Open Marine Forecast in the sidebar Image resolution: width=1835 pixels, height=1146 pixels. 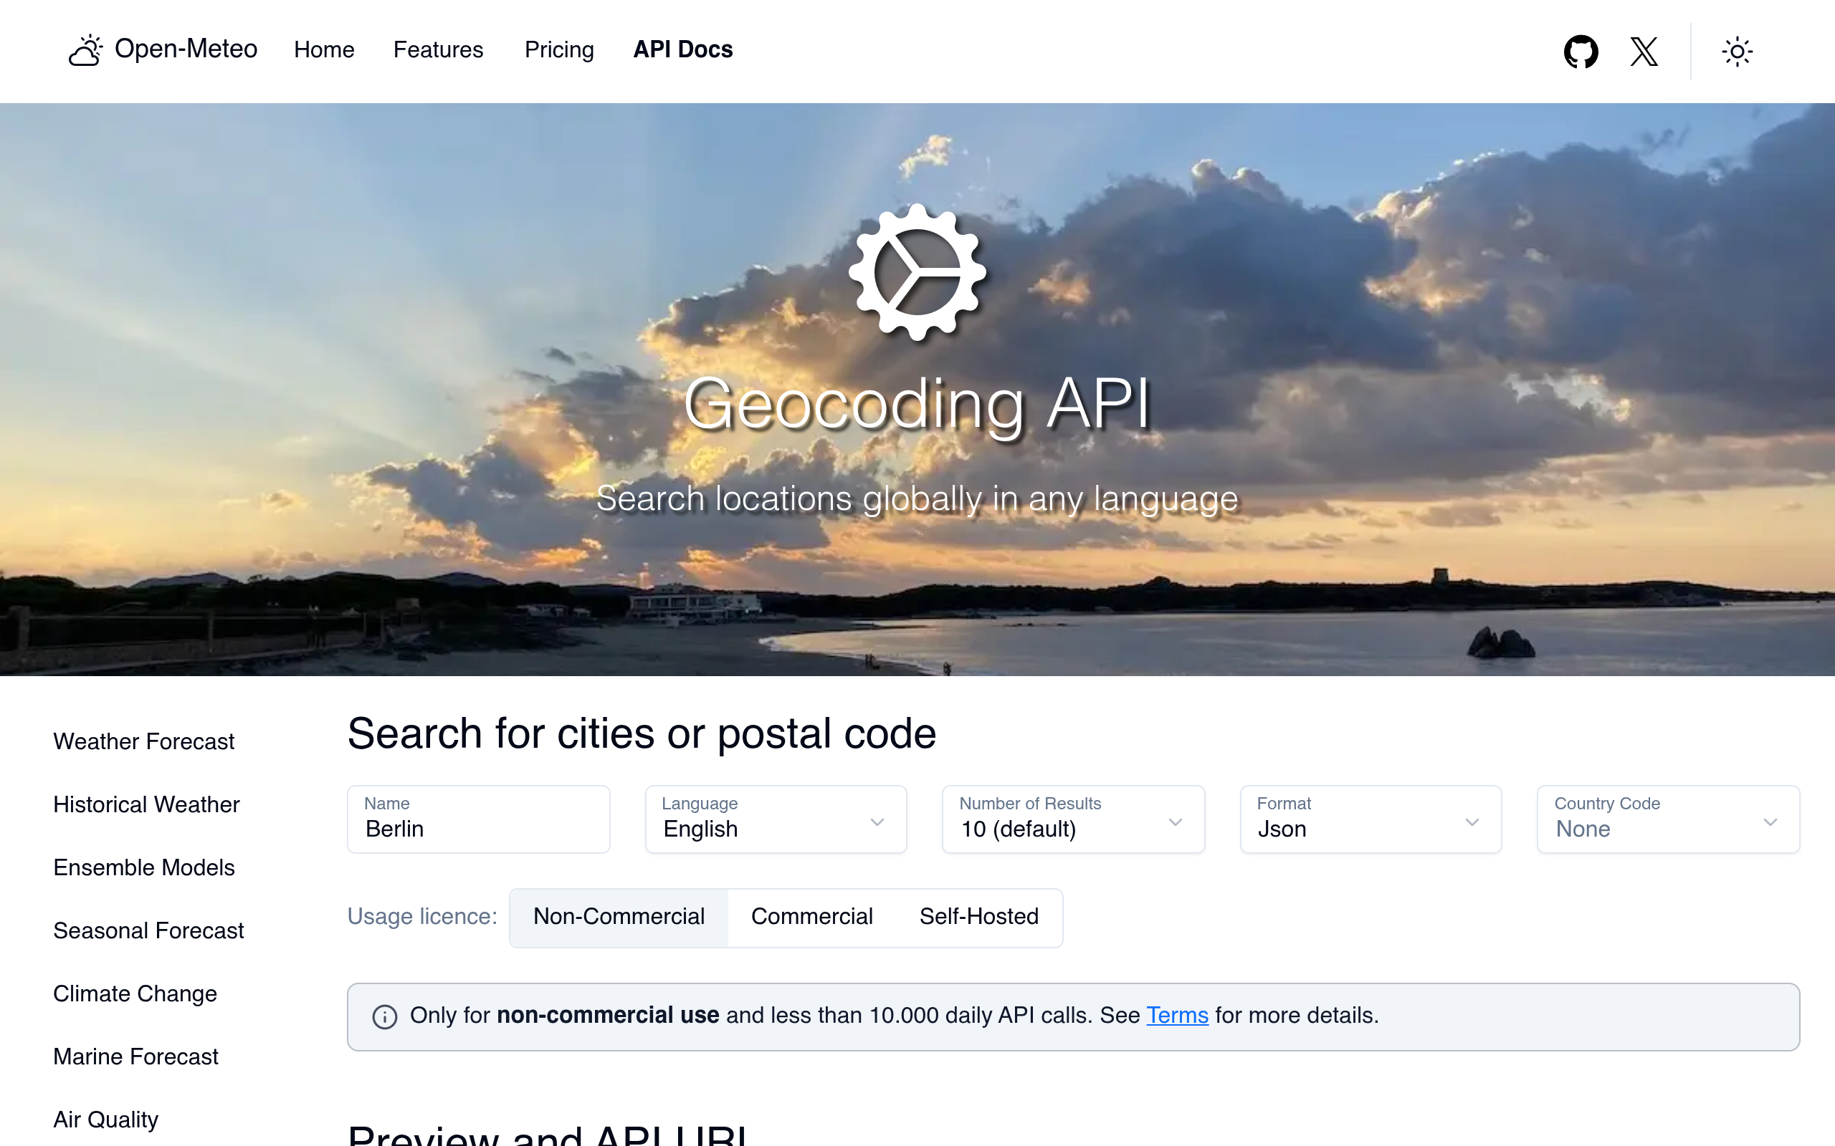click(135, 1056)
